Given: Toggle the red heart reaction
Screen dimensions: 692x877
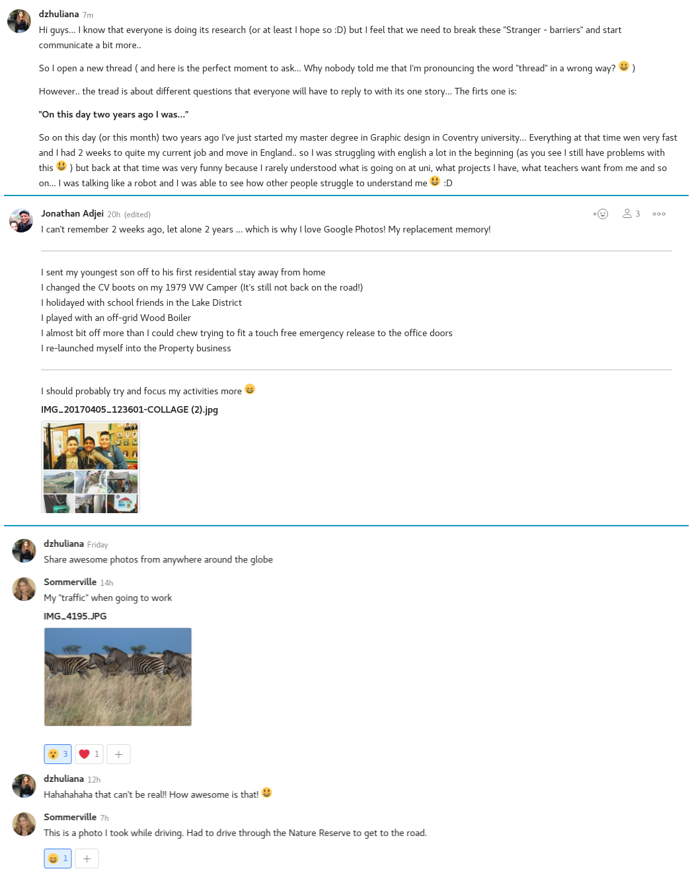Looking at the screenshot, I should 89,754.
